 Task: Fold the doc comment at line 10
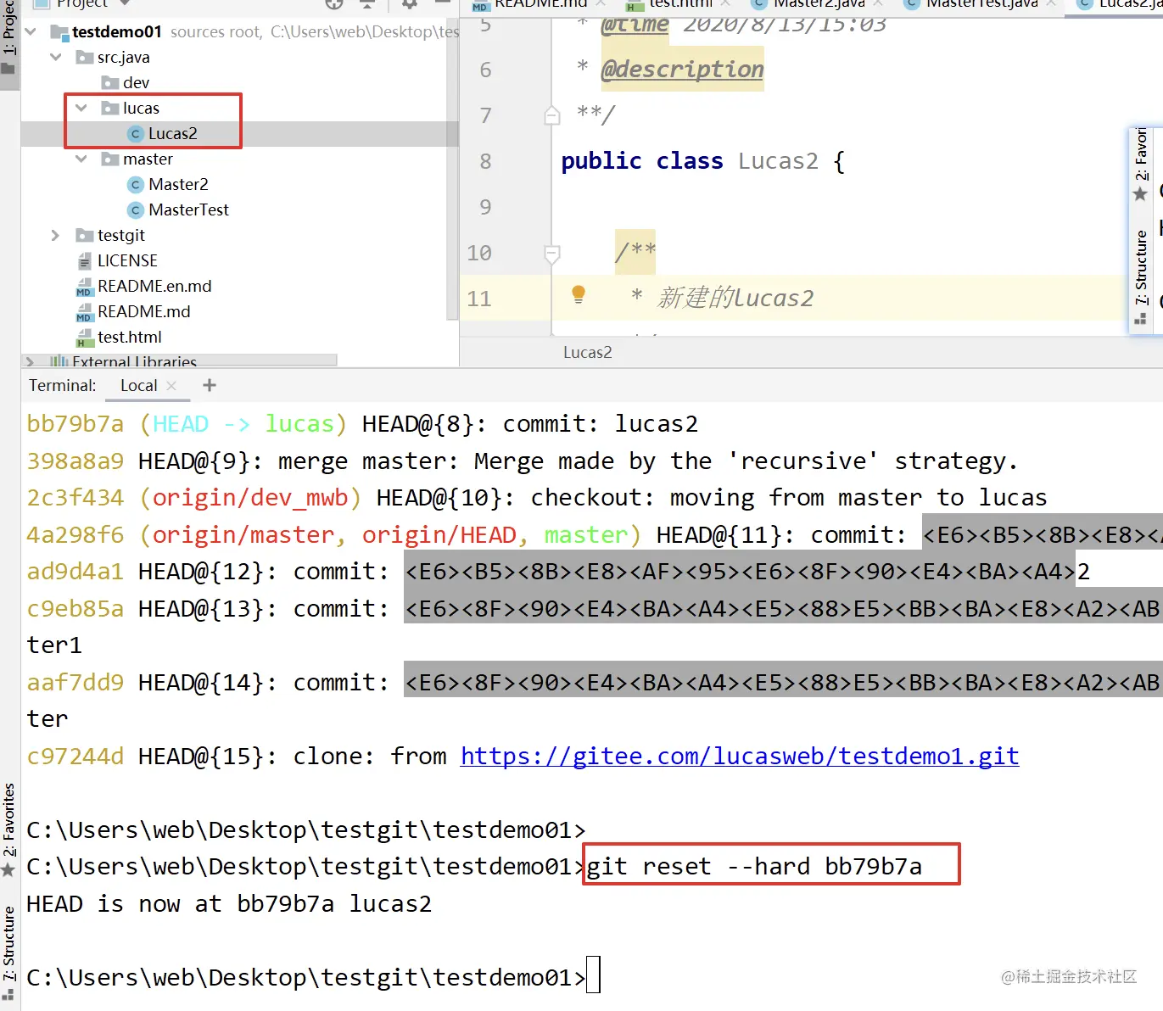point(552,253)
